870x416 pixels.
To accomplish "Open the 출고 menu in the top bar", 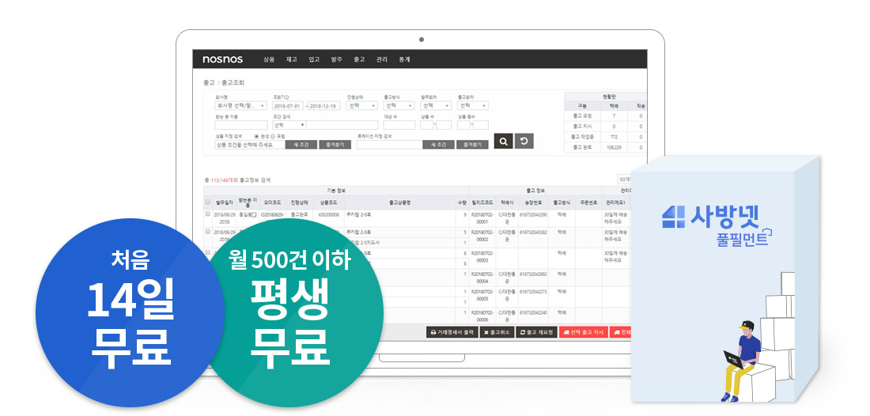I will click(x=359, y=59).
